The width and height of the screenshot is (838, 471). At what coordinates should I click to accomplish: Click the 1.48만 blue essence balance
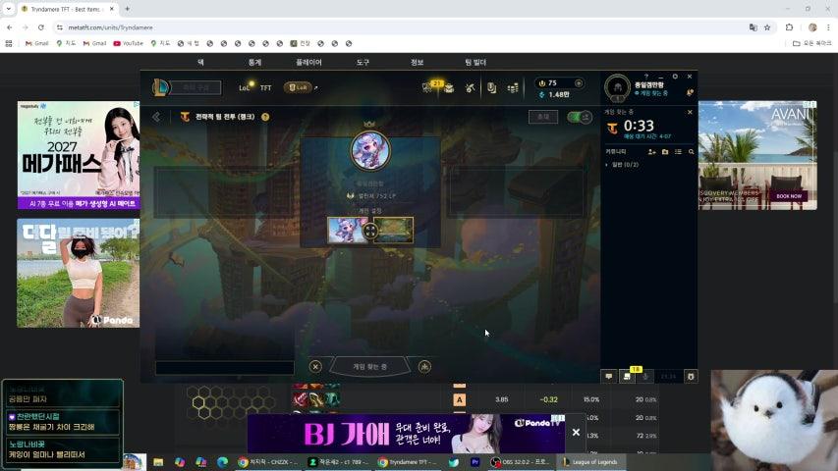[x=554, y=94]
